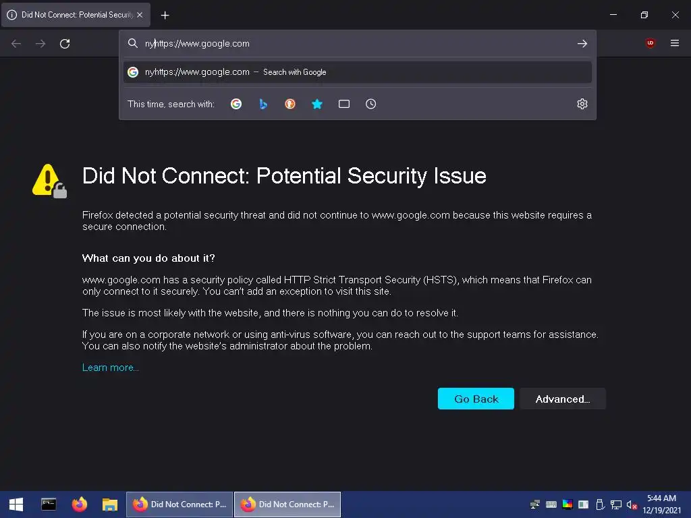The width and height of the screenshot is (691, 518).
Task: Select the Did Not Connect browser tab
Action: [x=71, y=15]
